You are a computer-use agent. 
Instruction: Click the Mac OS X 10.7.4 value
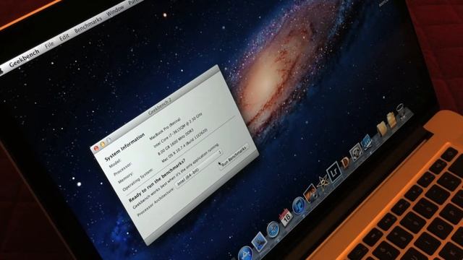(184, 145)
